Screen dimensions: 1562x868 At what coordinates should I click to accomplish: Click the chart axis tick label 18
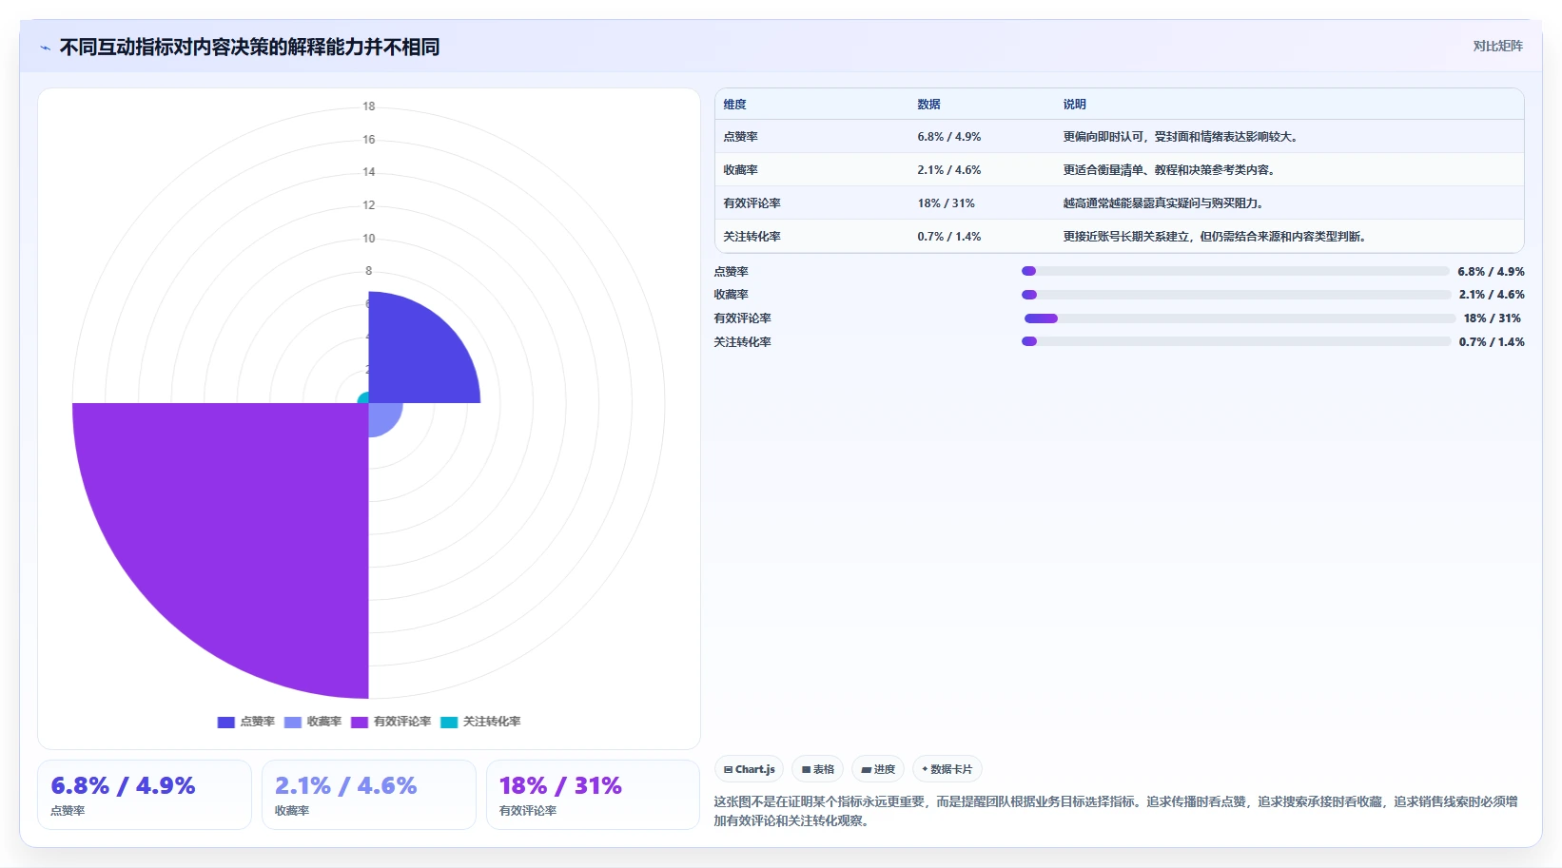[368, 106]
